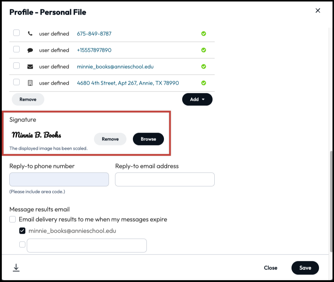Click the download icon at the bottom left

tap(16, 267)
